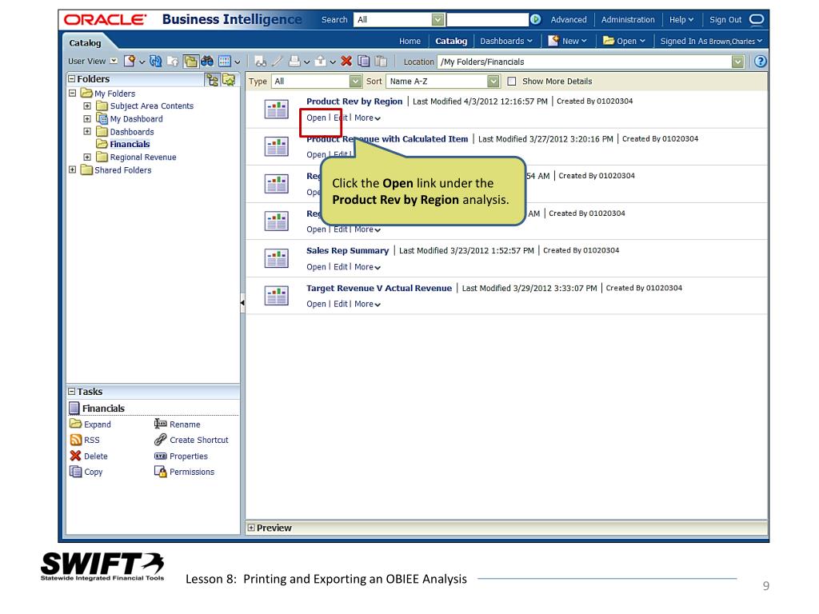Click Product Rev by Region analysis icon
The height and width of the screenshot is (614, 819).
pos(276,110)
